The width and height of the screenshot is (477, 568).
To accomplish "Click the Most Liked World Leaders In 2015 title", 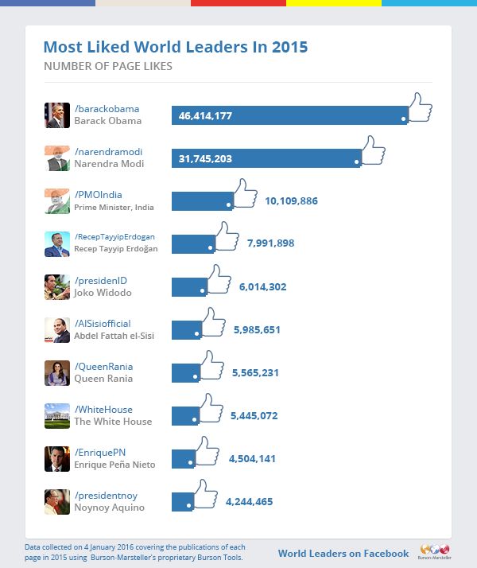I will click(175, 48).
